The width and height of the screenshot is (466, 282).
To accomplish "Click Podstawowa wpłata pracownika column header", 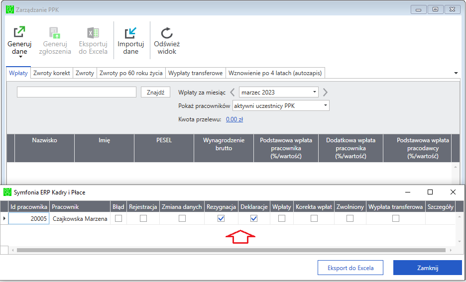I will 286,148.
